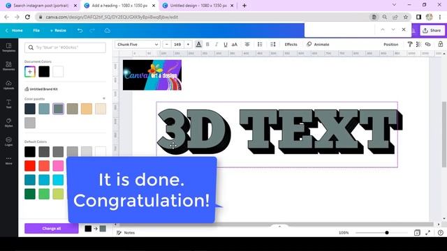This screenshot has height=251, width=447.
Task: Go back to Home
Action: tap(14, 31)
